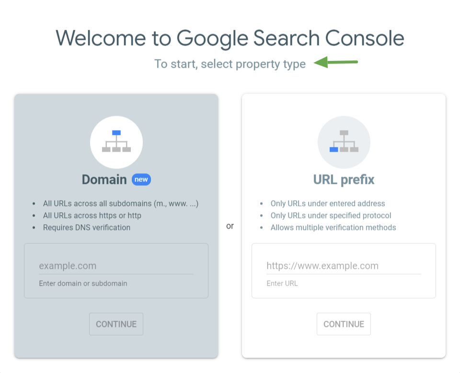This screenshot has height=373, width=460.
Task: Click the "Welcome to Google Search Console" title
Action: (x=230, y=37)
